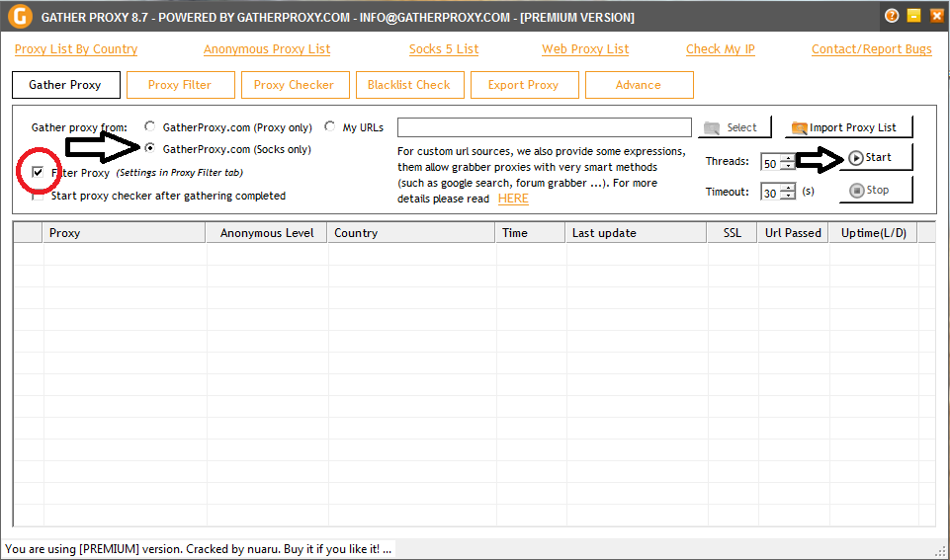The height and width of the screenshot is (560, 950).
Task: Click the Timeout value field
Action: pos(770,193)
